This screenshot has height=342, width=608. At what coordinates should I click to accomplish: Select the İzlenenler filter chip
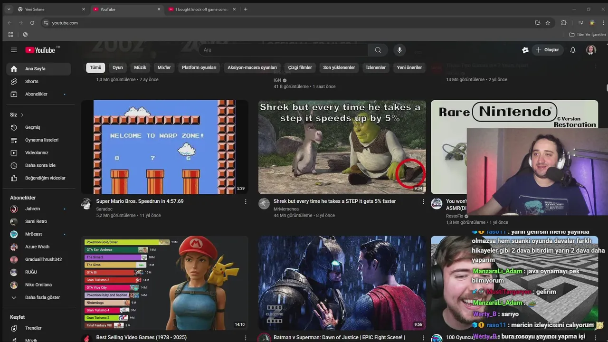click(x=376, y=67)
